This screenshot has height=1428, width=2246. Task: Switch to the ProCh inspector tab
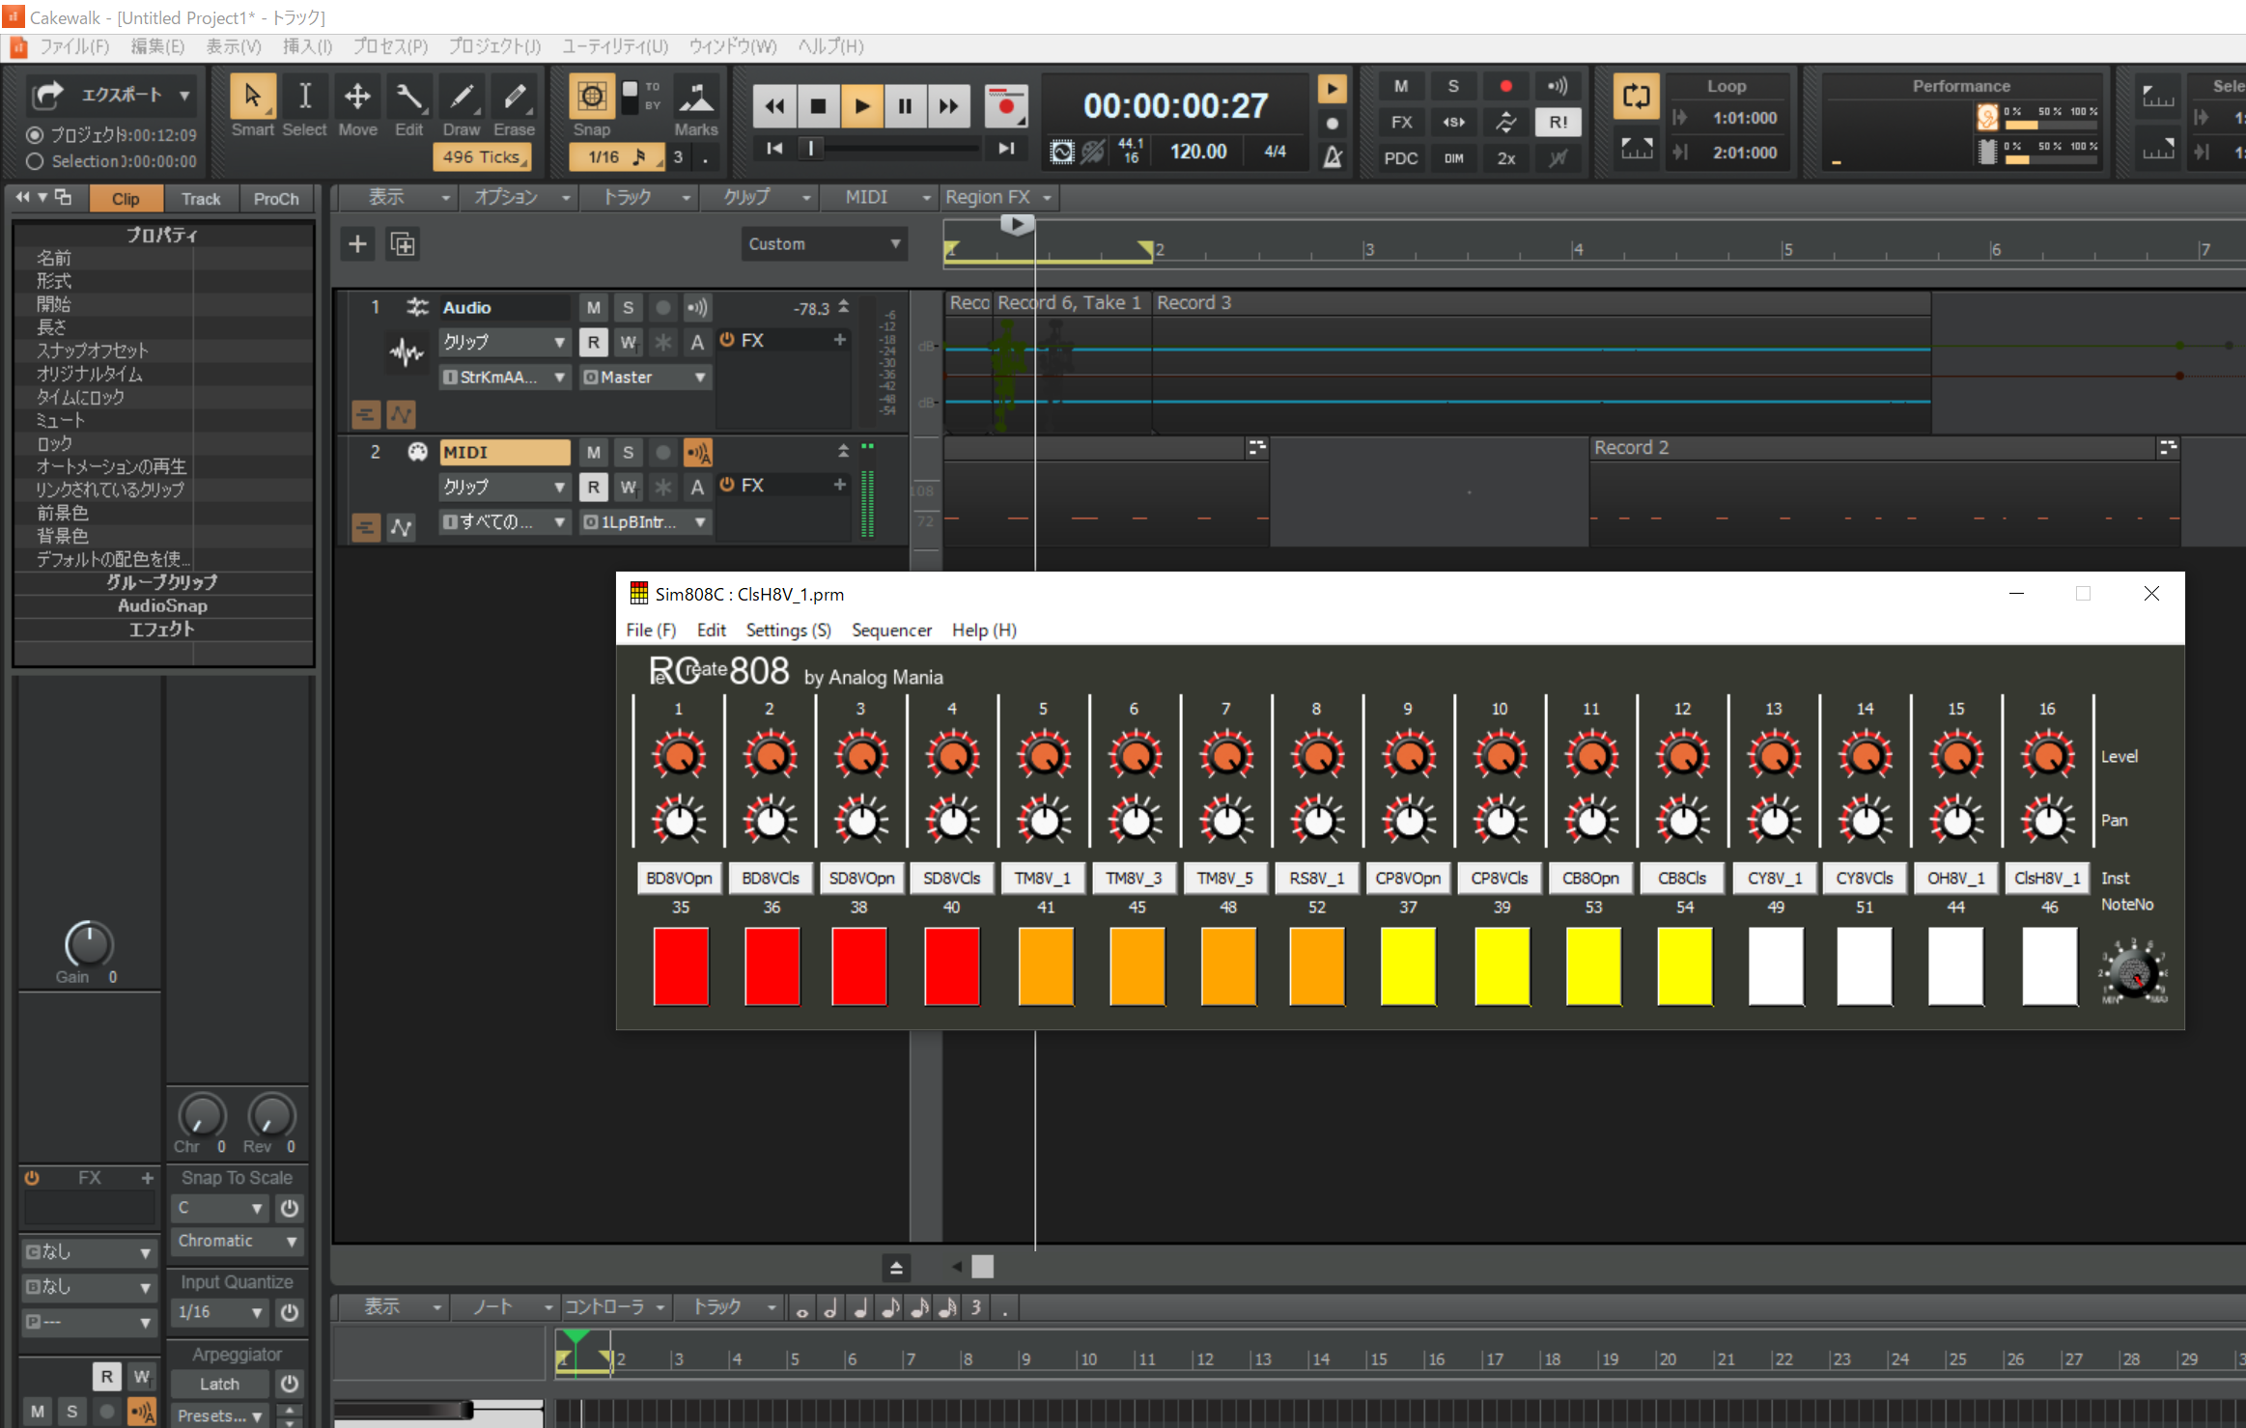coord(276,199)
